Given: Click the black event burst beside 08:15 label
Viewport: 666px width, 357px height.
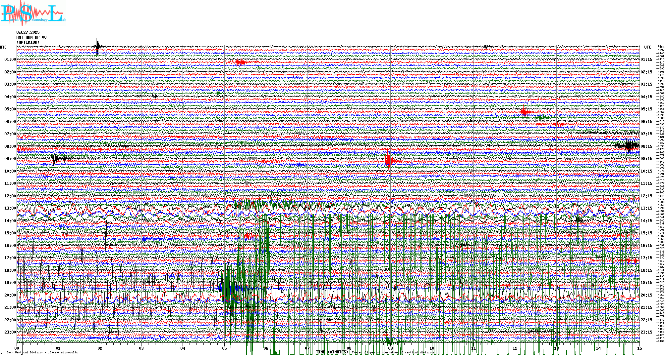Looking at the screenshot, I should coord(628,145).
